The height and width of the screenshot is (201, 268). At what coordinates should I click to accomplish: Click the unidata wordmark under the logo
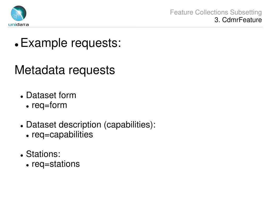[x=18, y=25]
